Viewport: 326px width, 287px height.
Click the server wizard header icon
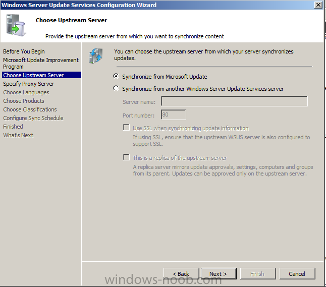pos(16,25)
